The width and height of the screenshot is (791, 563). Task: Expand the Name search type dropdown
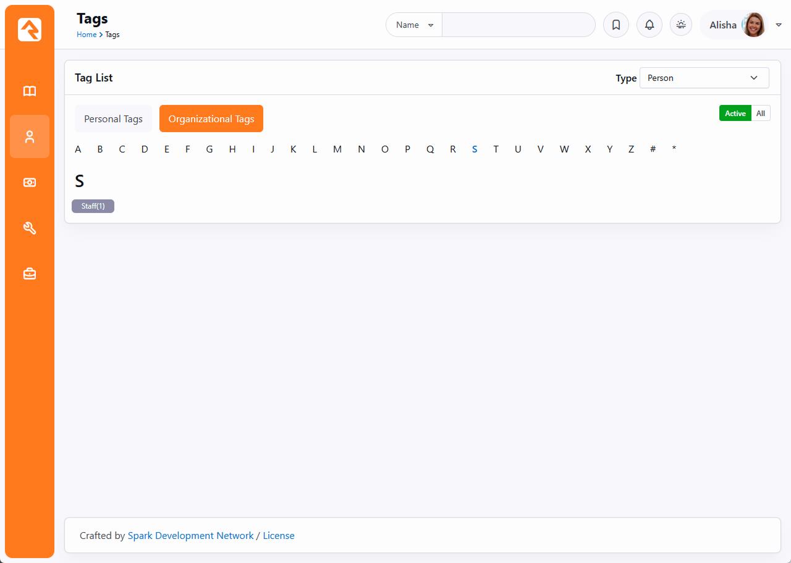[x=414, y=25]
